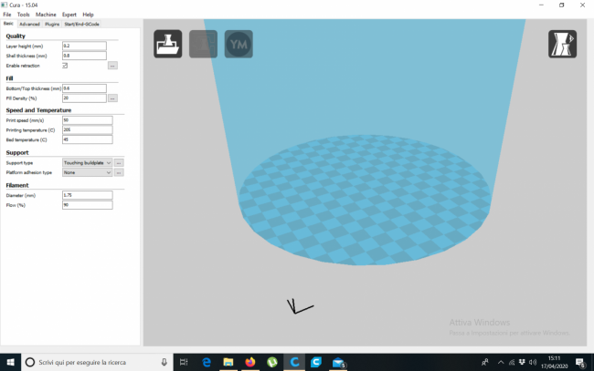Click the Dropbox tray icon
This screenshot has width=594, height=371.
click(522, 362)
